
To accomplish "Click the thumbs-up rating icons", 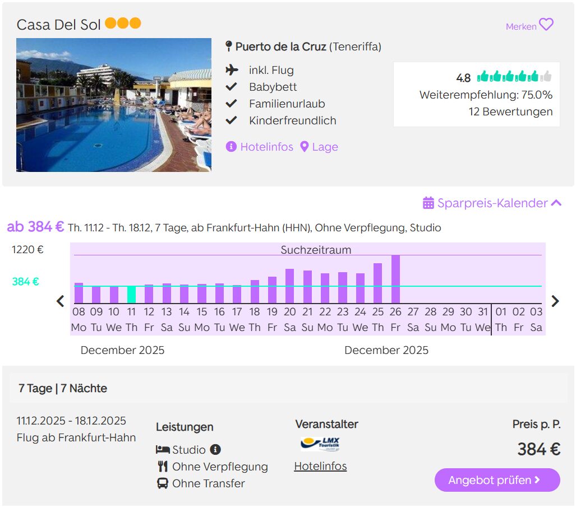I will pos(514,77).
